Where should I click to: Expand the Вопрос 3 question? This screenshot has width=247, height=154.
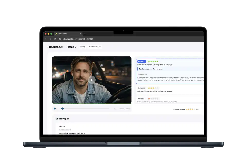click(x=142, y=99)
